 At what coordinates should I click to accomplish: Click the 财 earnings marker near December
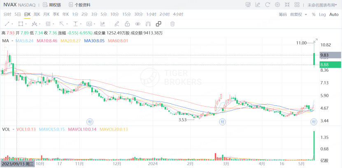point(89,121)
